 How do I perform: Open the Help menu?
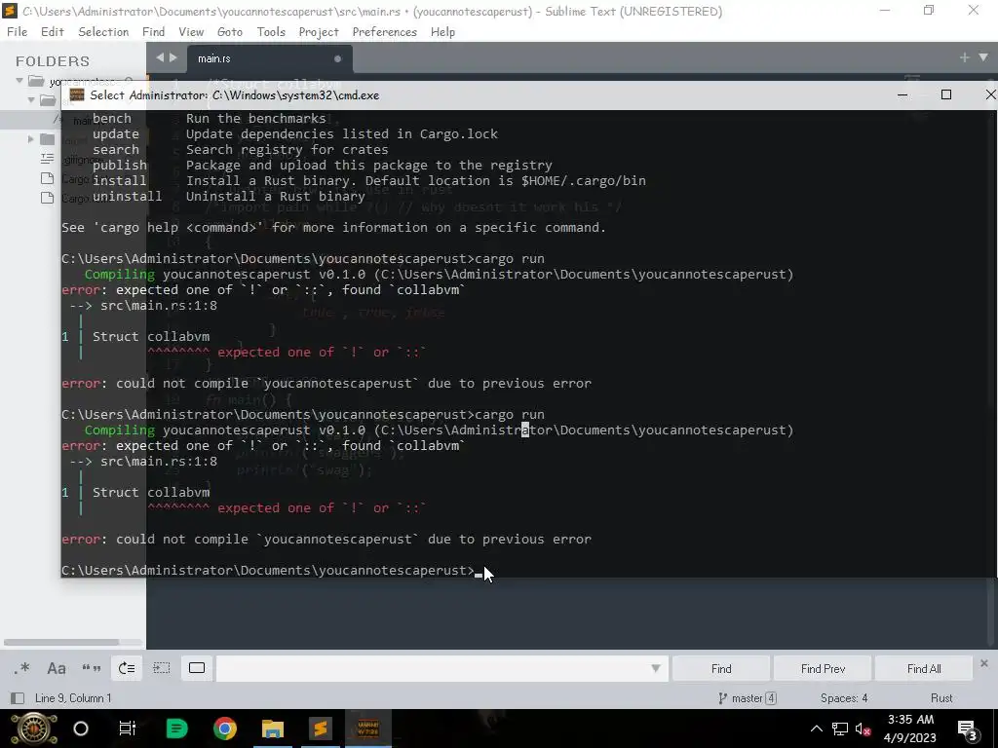tap(442, 32)
